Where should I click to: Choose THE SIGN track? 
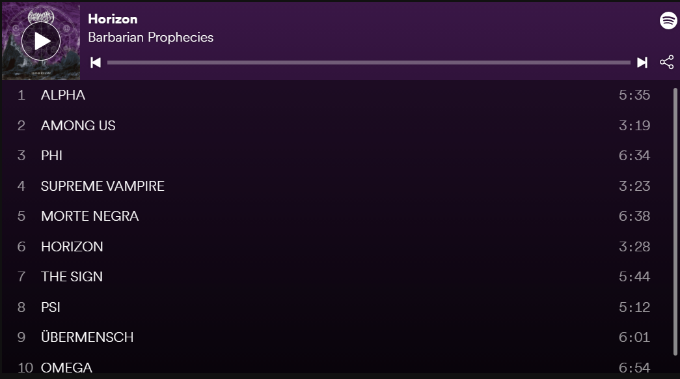(x=72, y=277)
